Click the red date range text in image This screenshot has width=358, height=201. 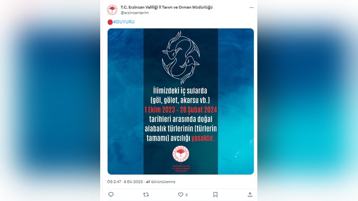(x=181, y=110)
